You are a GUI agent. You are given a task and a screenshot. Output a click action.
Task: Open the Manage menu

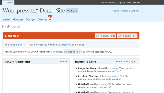click(18, 19)
